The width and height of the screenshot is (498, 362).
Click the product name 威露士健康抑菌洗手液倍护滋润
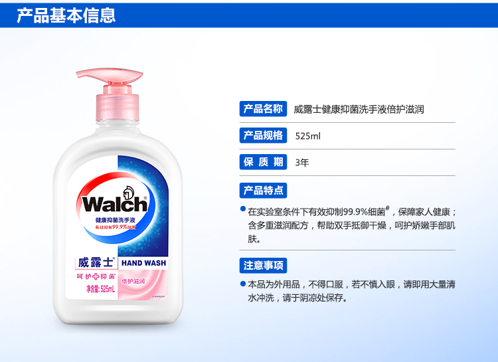pos(359,110)
